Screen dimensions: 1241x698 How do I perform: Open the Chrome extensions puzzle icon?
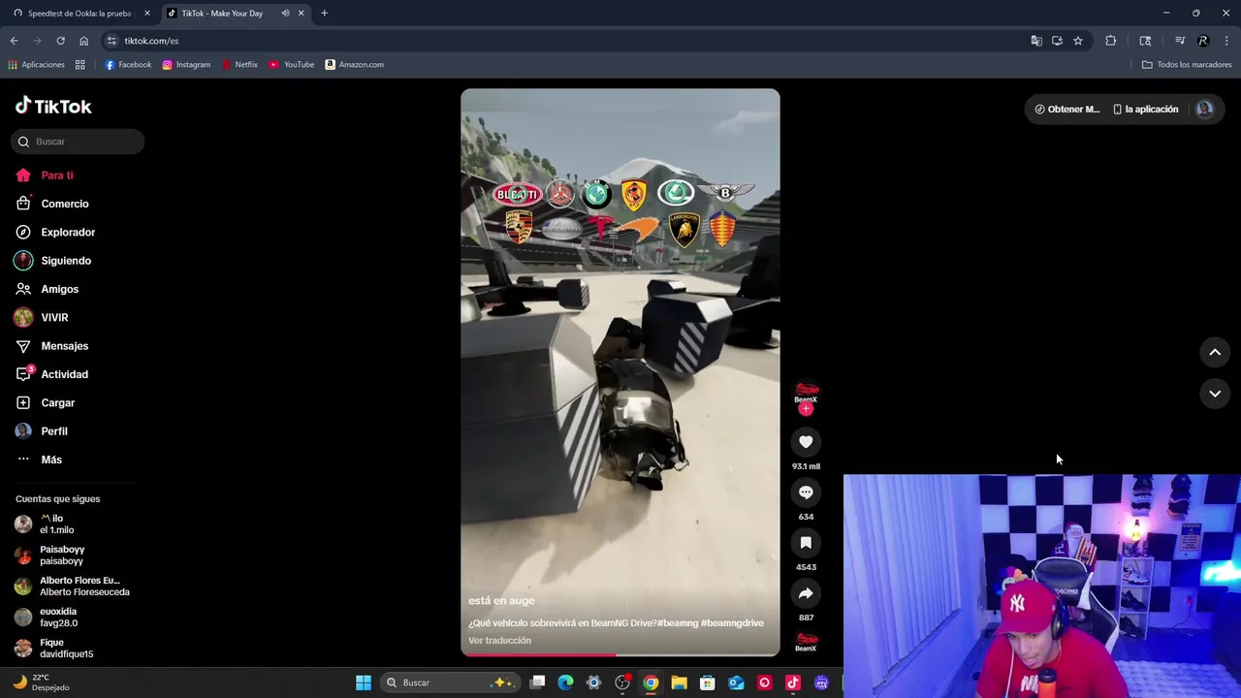click(x=1111, y=41)
